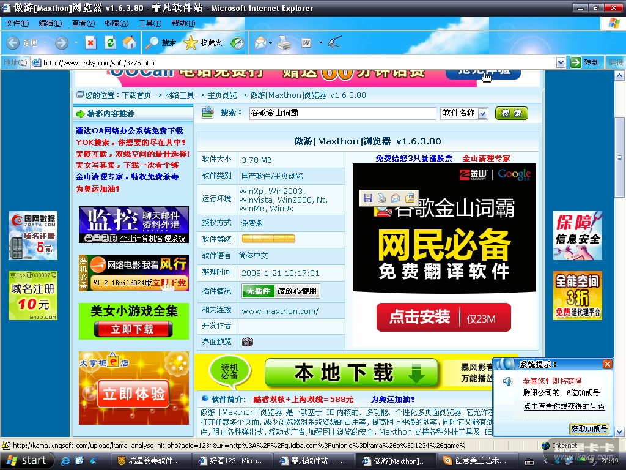Open the Mail button dropdown arrow
The height and width of the screenshot is (470, 626).
pos(271,43)
